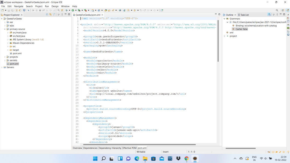The height and width of the screenshot is (163, 290).
Task: Expand the project node in Outline
Action: tap(224, 36)
